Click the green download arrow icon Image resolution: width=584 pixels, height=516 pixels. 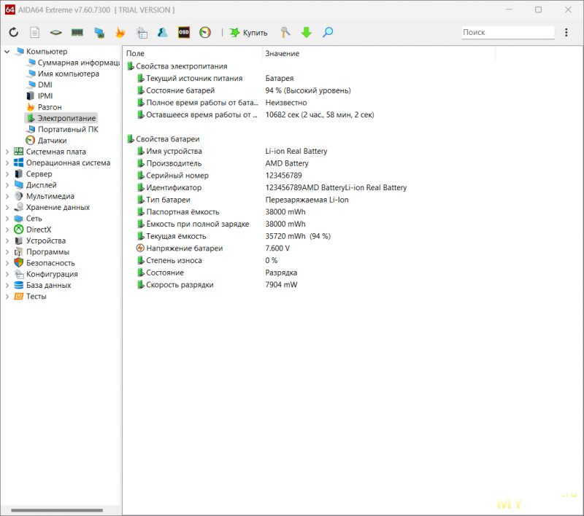[307, 32]
